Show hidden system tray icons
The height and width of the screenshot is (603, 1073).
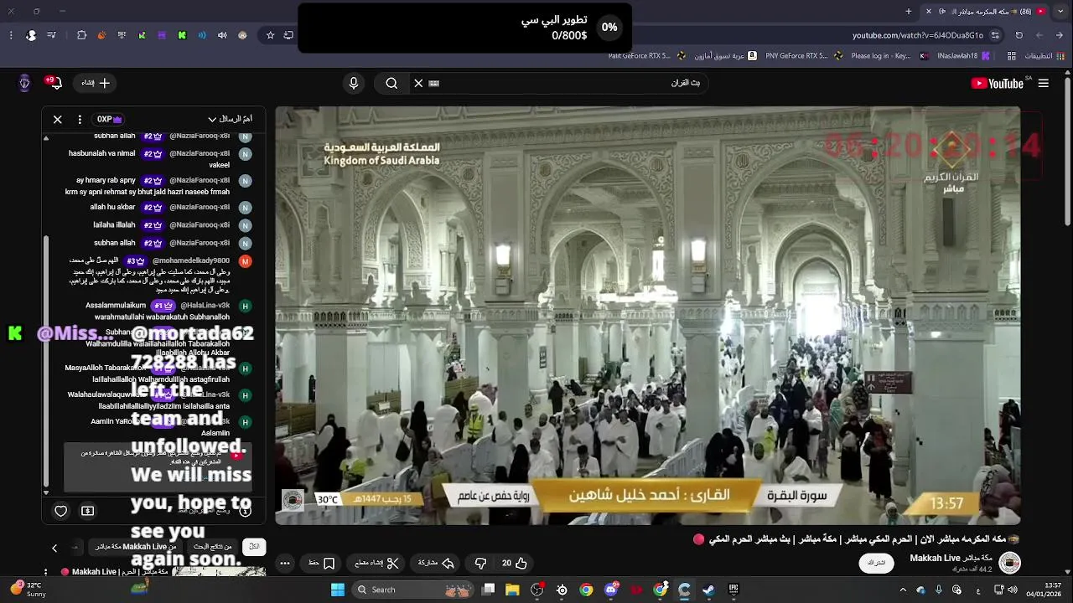coord(903,590)
